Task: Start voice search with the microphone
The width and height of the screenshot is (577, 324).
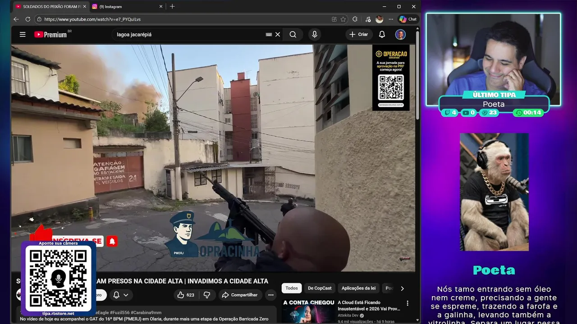Action: [315, 34]
